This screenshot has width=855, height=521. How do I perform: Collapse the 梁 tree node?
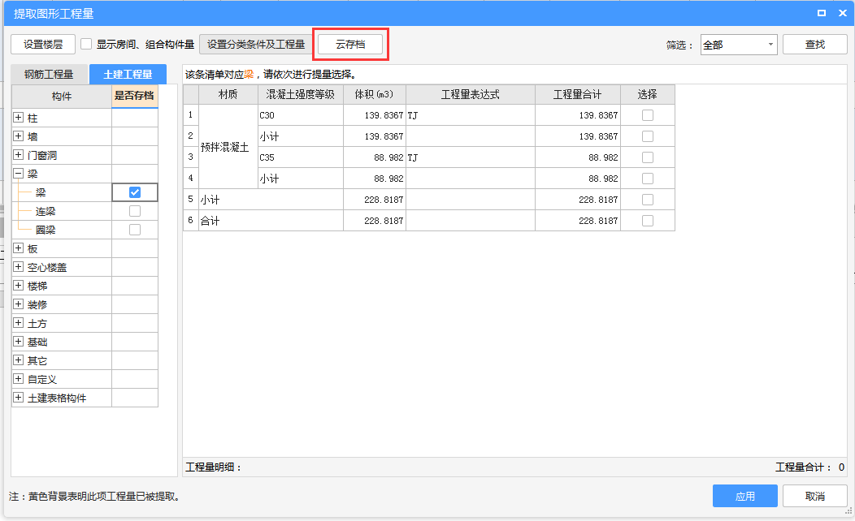pos(19,174)
